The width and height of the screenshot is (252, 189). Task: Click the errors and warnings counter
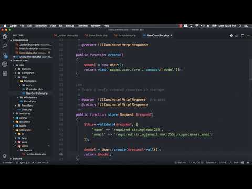point(25,163)
